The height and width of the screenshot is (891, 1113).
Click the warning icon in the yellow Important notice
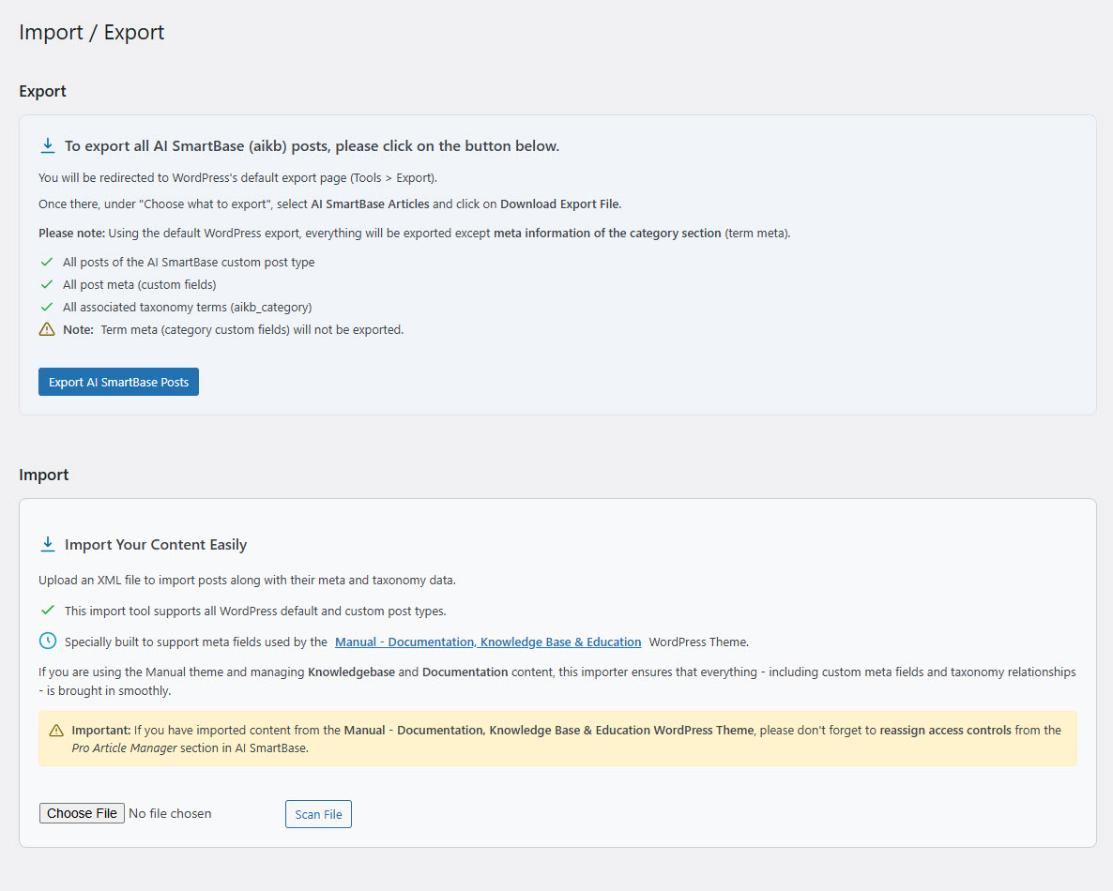click(x=56, y=731)
